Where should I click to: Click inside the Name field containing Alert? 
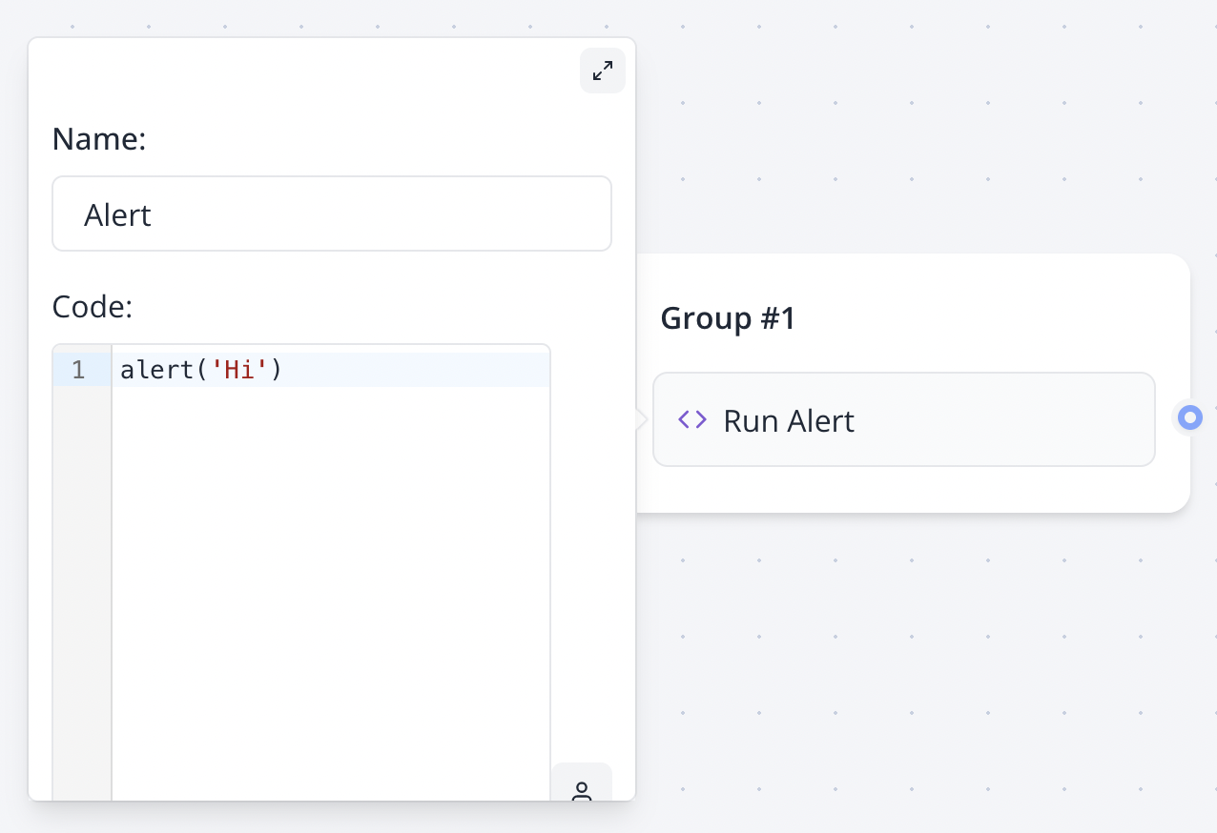click(332, 213)
